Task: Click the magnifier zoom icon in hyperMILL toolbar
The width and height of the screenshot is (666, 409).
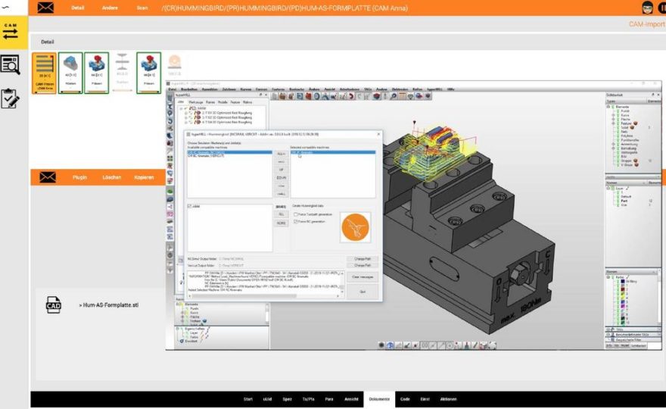Action: pyautogui.click(x=394, y=96)
